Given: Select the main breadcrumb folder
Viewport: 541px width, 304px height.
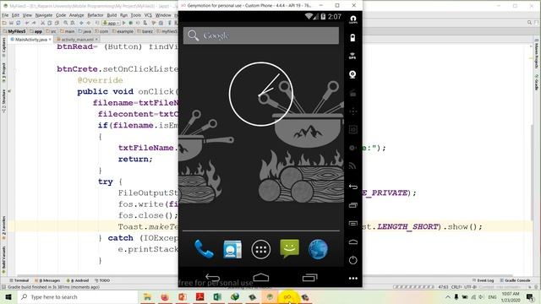Looking at the screenshot, I should [x=68, y=31].
